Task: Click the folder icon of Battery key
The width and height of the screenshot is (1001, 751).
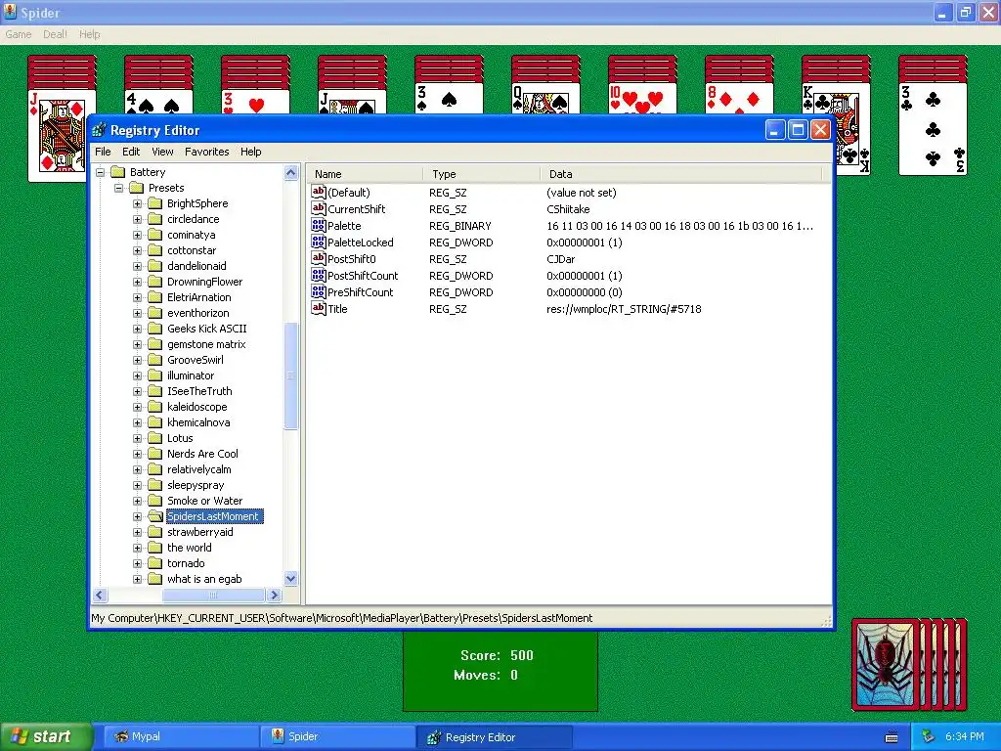Action: 117,172
